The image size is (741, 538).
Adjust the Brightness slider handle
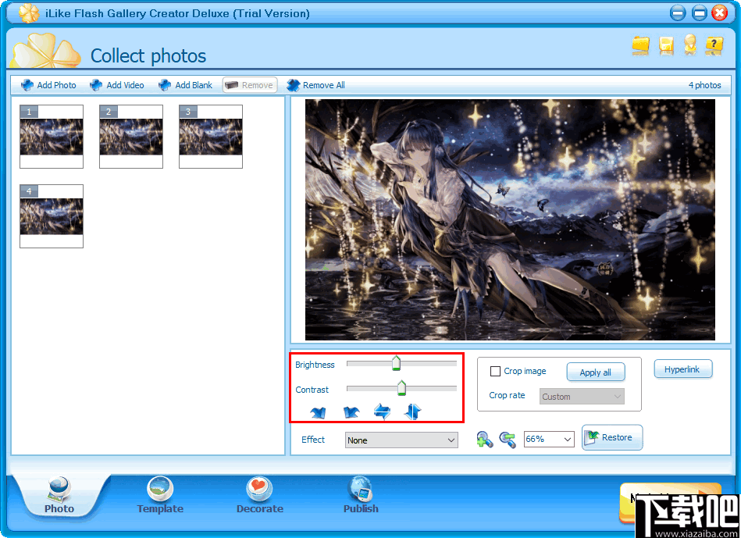tap(396, 363)
